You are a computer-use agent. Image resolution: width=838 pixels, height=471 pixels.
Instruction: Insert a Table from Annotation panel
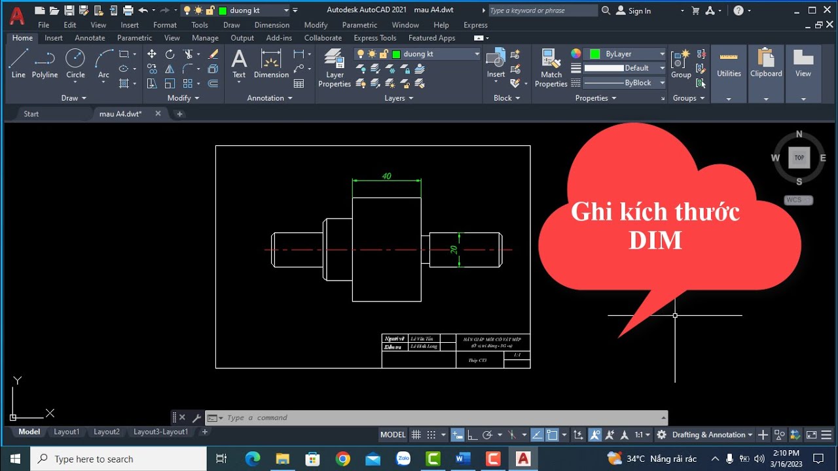tap(299, 83)
